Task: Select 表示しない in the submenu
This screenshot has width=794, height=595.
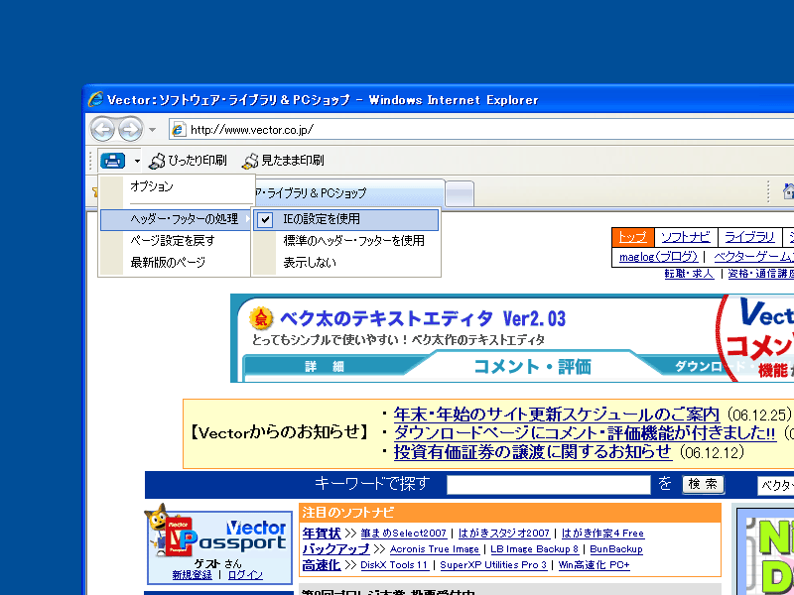Action: point(345,263)
